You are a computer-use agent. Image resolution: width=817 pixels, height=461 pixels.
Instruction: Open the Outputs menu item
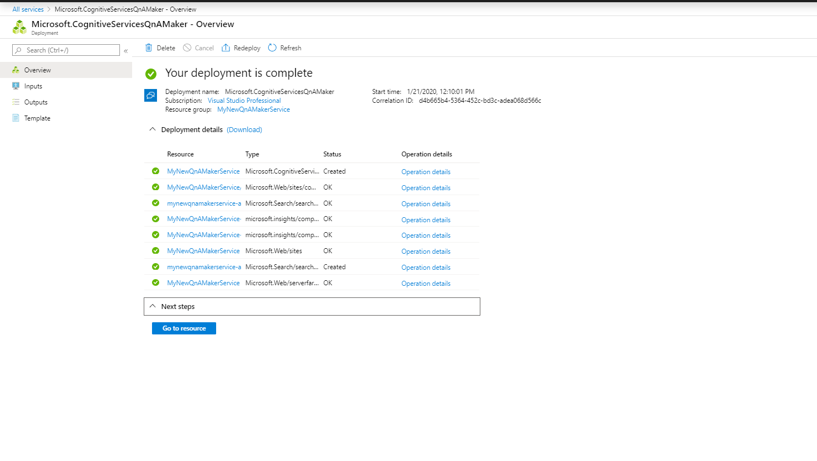click(66, 102)
